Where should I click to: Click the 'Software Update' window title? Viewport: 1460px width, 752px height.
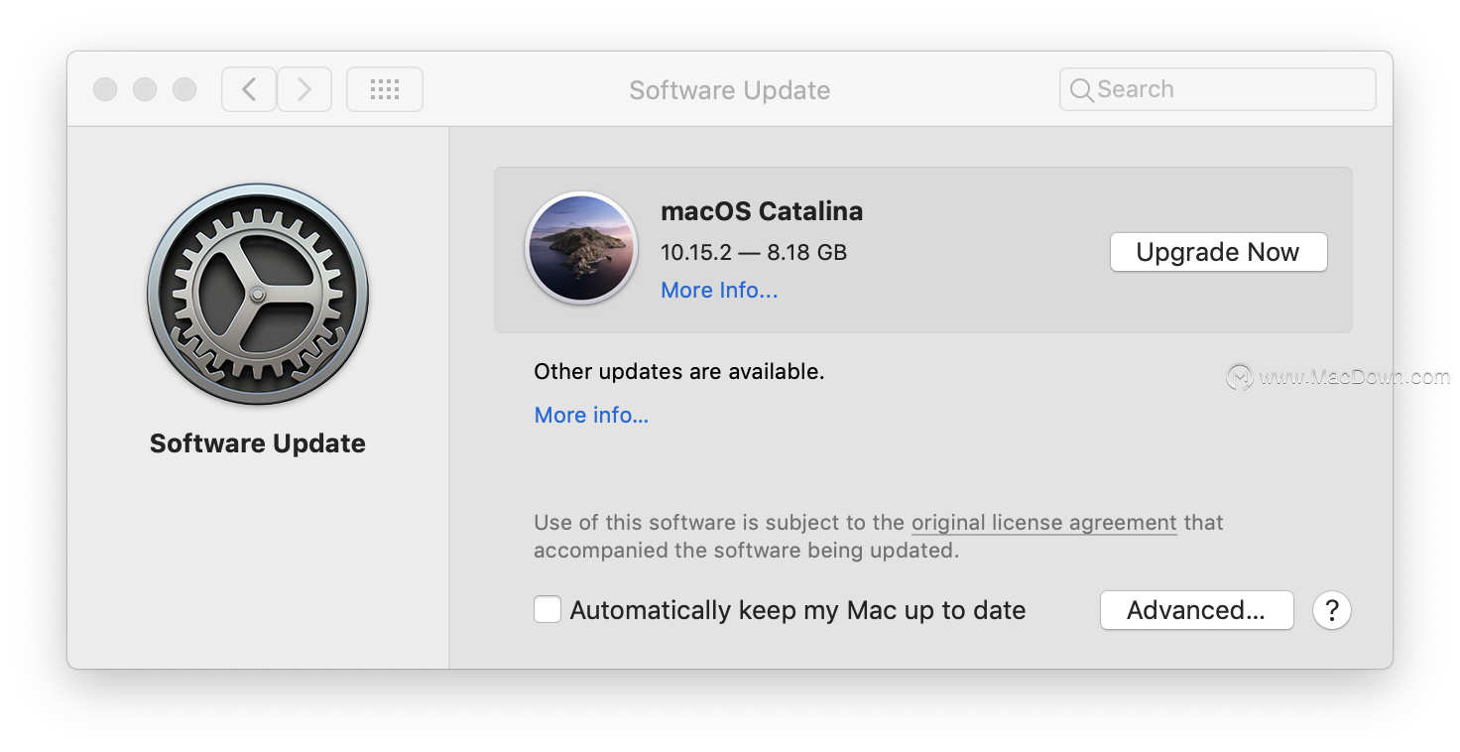730,90
